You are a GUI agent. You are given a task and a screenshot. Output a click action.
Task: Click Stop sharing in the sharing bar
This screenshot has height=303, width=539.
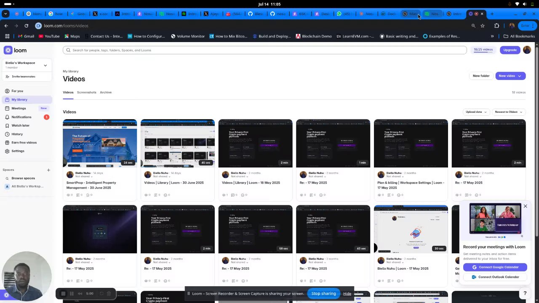(x=323, y=293)
